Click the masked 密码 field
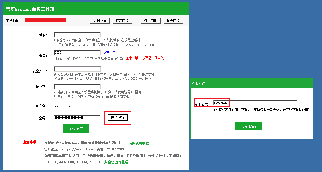 pos(77,118)
